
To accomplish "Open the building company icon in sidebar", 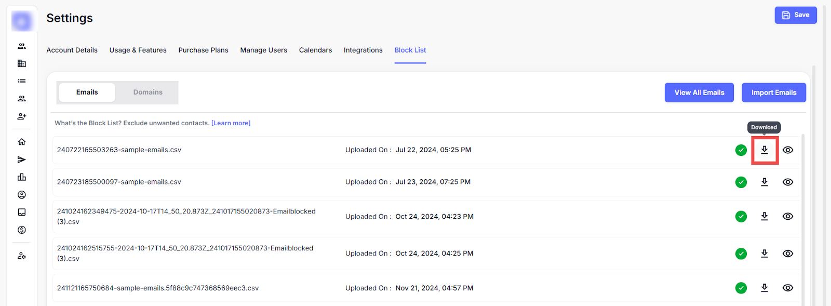I will pyautogui.click(x=22, y=63).
